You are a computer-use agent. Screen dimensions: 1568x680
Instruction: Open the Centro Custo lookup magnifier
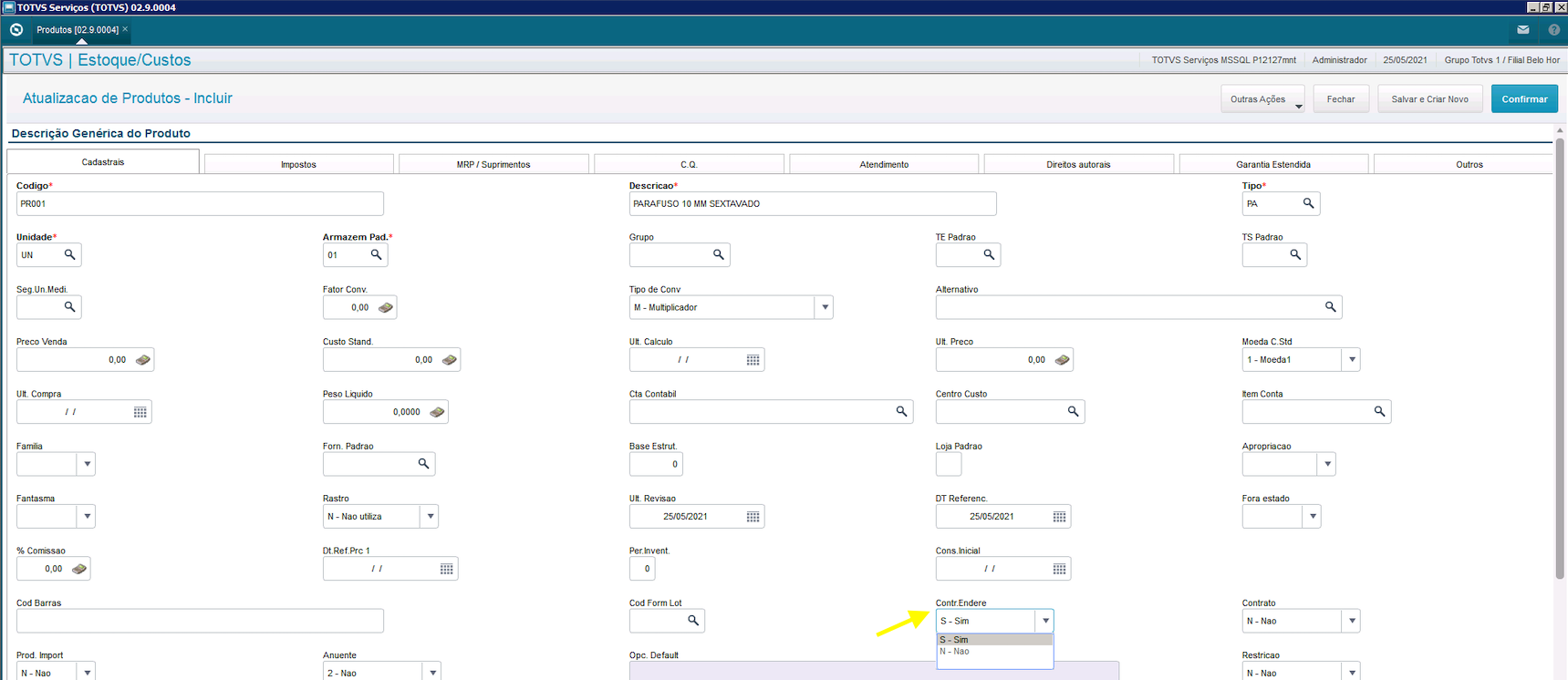[x=1073, y=412]
